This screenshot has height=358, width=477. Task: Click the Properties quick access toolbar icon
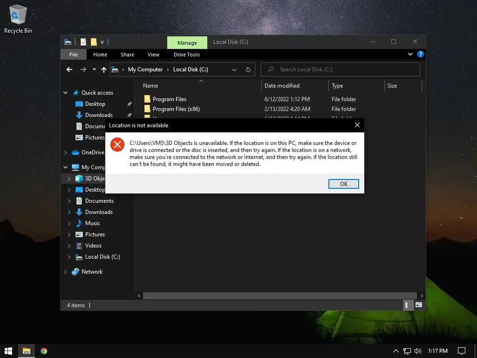pos(83,42)
